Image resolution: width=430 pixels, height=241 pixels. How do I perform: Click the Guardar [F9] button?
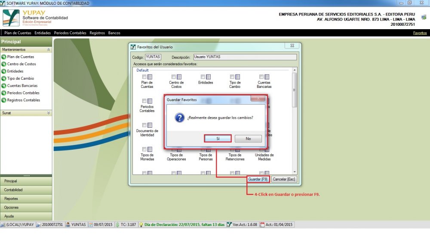tap(258, 179)
